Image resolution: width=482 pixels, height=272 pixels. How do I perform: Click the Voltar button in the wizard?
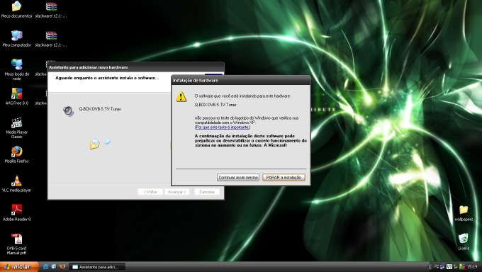(x=150, y=192)
